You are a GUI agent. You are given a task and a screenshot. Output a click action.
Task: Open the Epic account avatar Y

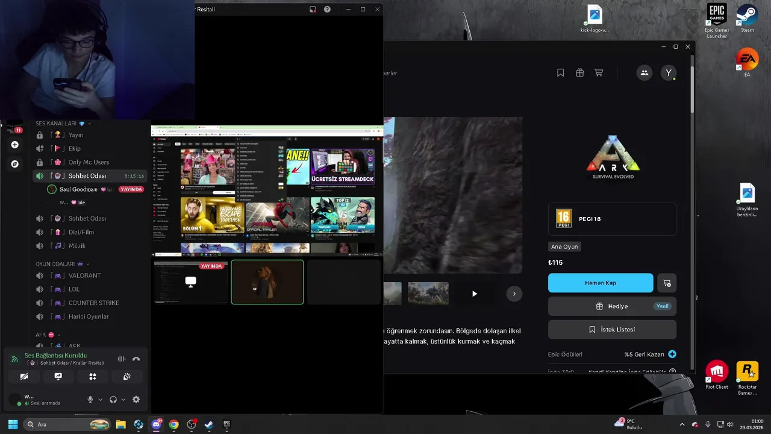(668, 73)
